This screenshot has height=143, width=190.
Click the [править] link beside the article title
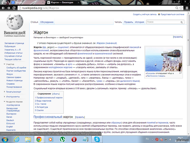click(178, 37)
